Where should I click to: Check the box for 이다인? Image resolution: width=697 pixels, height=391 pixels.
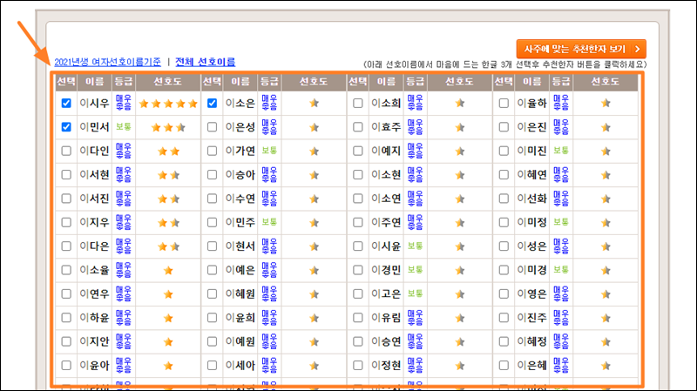coord(66,151)
